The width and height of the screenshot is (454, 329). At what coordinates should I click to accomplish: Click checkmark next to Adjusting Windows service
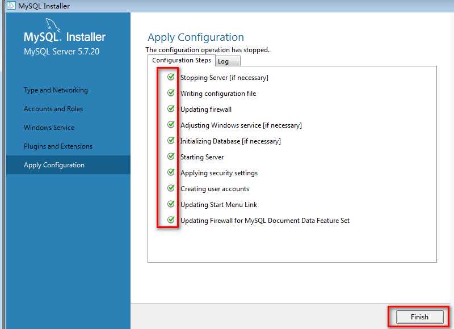point(171,125)
